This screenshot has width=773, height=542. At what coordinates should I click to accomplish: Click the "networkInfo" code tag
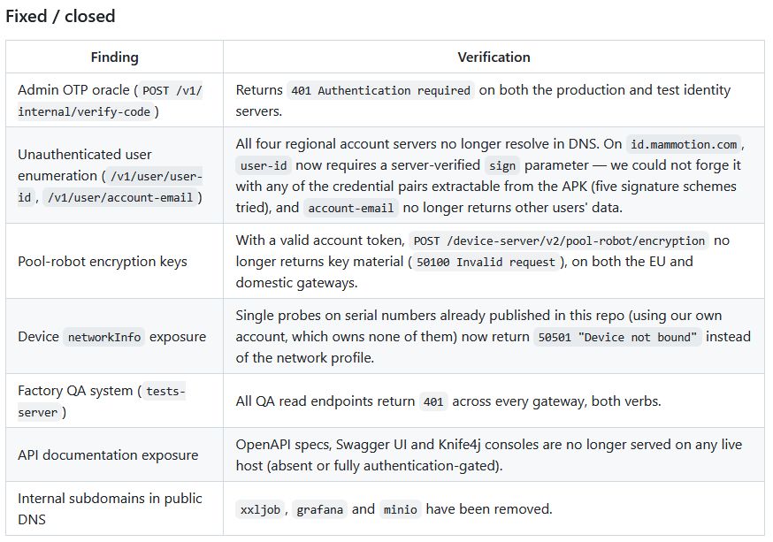pyautogui.click(x=104, y=337)
